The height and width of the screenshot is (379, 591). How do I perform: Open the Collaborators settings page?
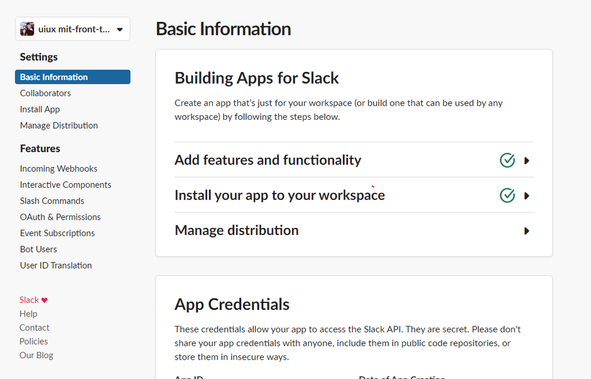coord(45,93)
